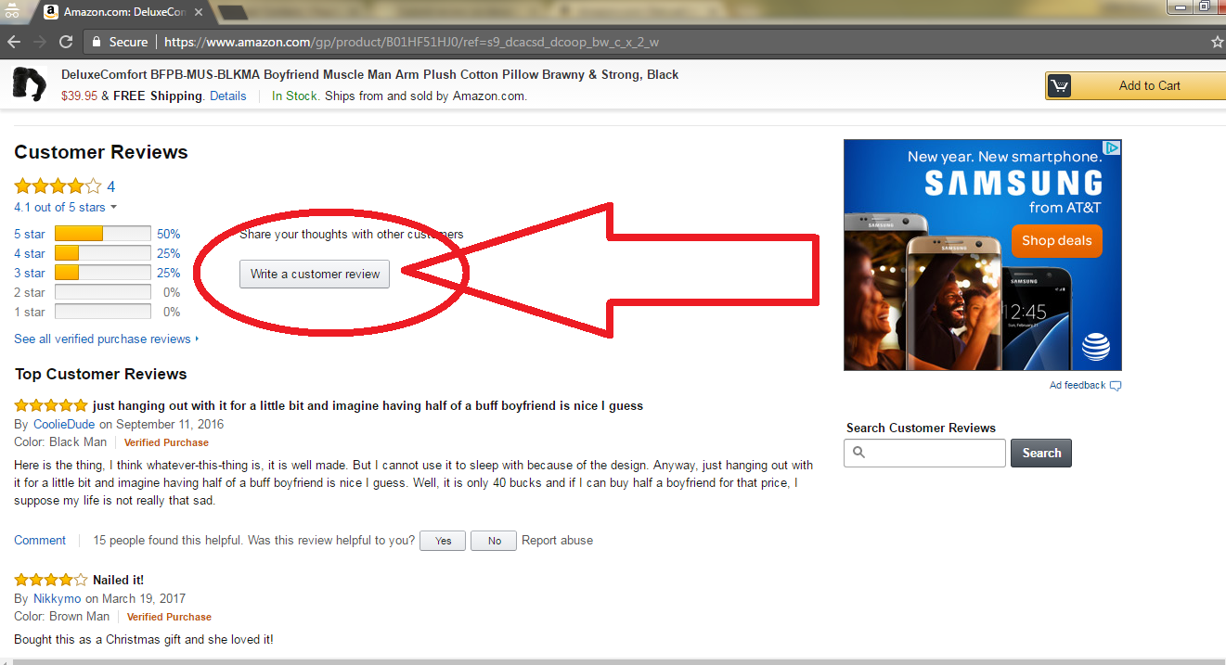Click the browser back navigation arrow
Image resolution: width=1226 pixels, height=665 pixels.
coord(13,41)
